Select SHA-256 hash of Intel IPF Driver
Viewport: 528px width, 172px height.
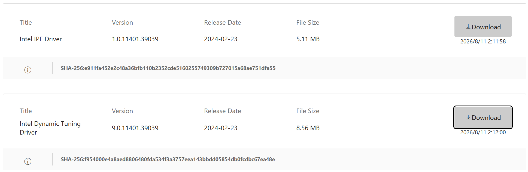pyautogui.click(x=168, y=68)
